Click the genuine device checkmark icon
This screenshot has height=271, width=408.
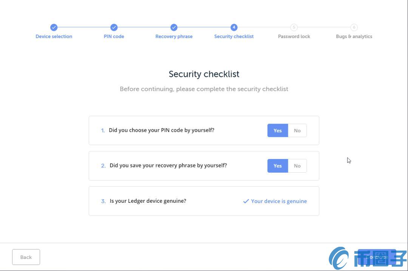246,201
